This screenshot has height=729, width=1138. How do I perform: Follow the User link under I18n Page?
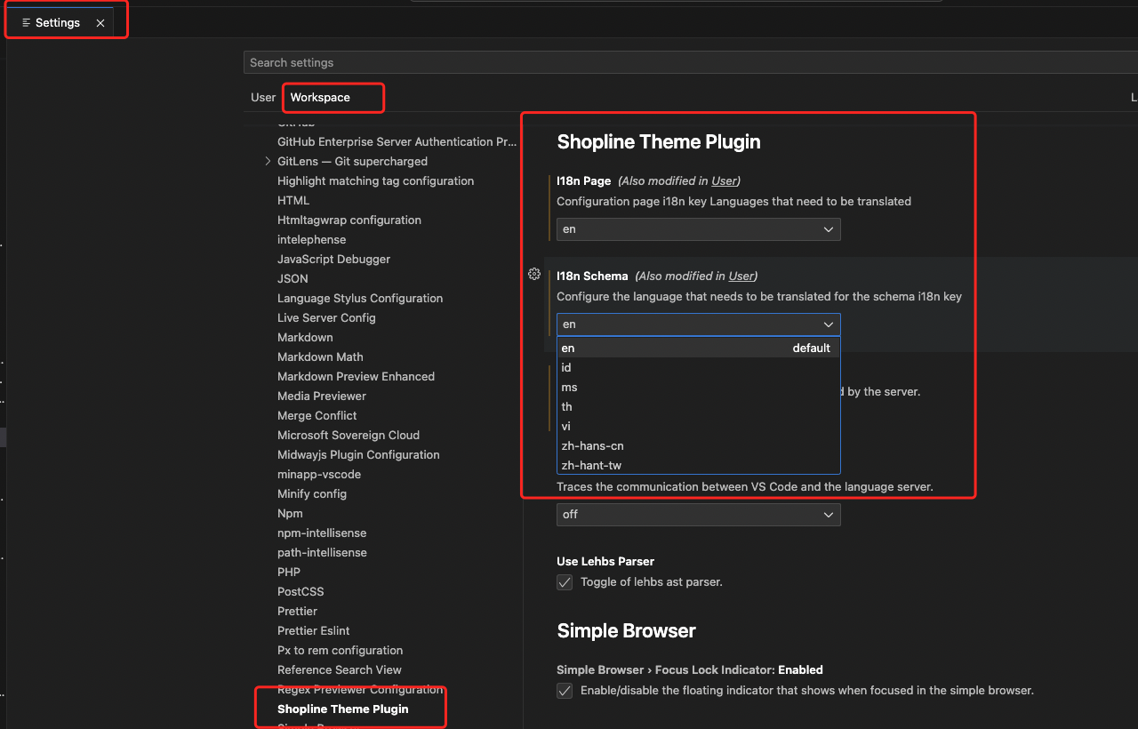(x=724, y=180)
